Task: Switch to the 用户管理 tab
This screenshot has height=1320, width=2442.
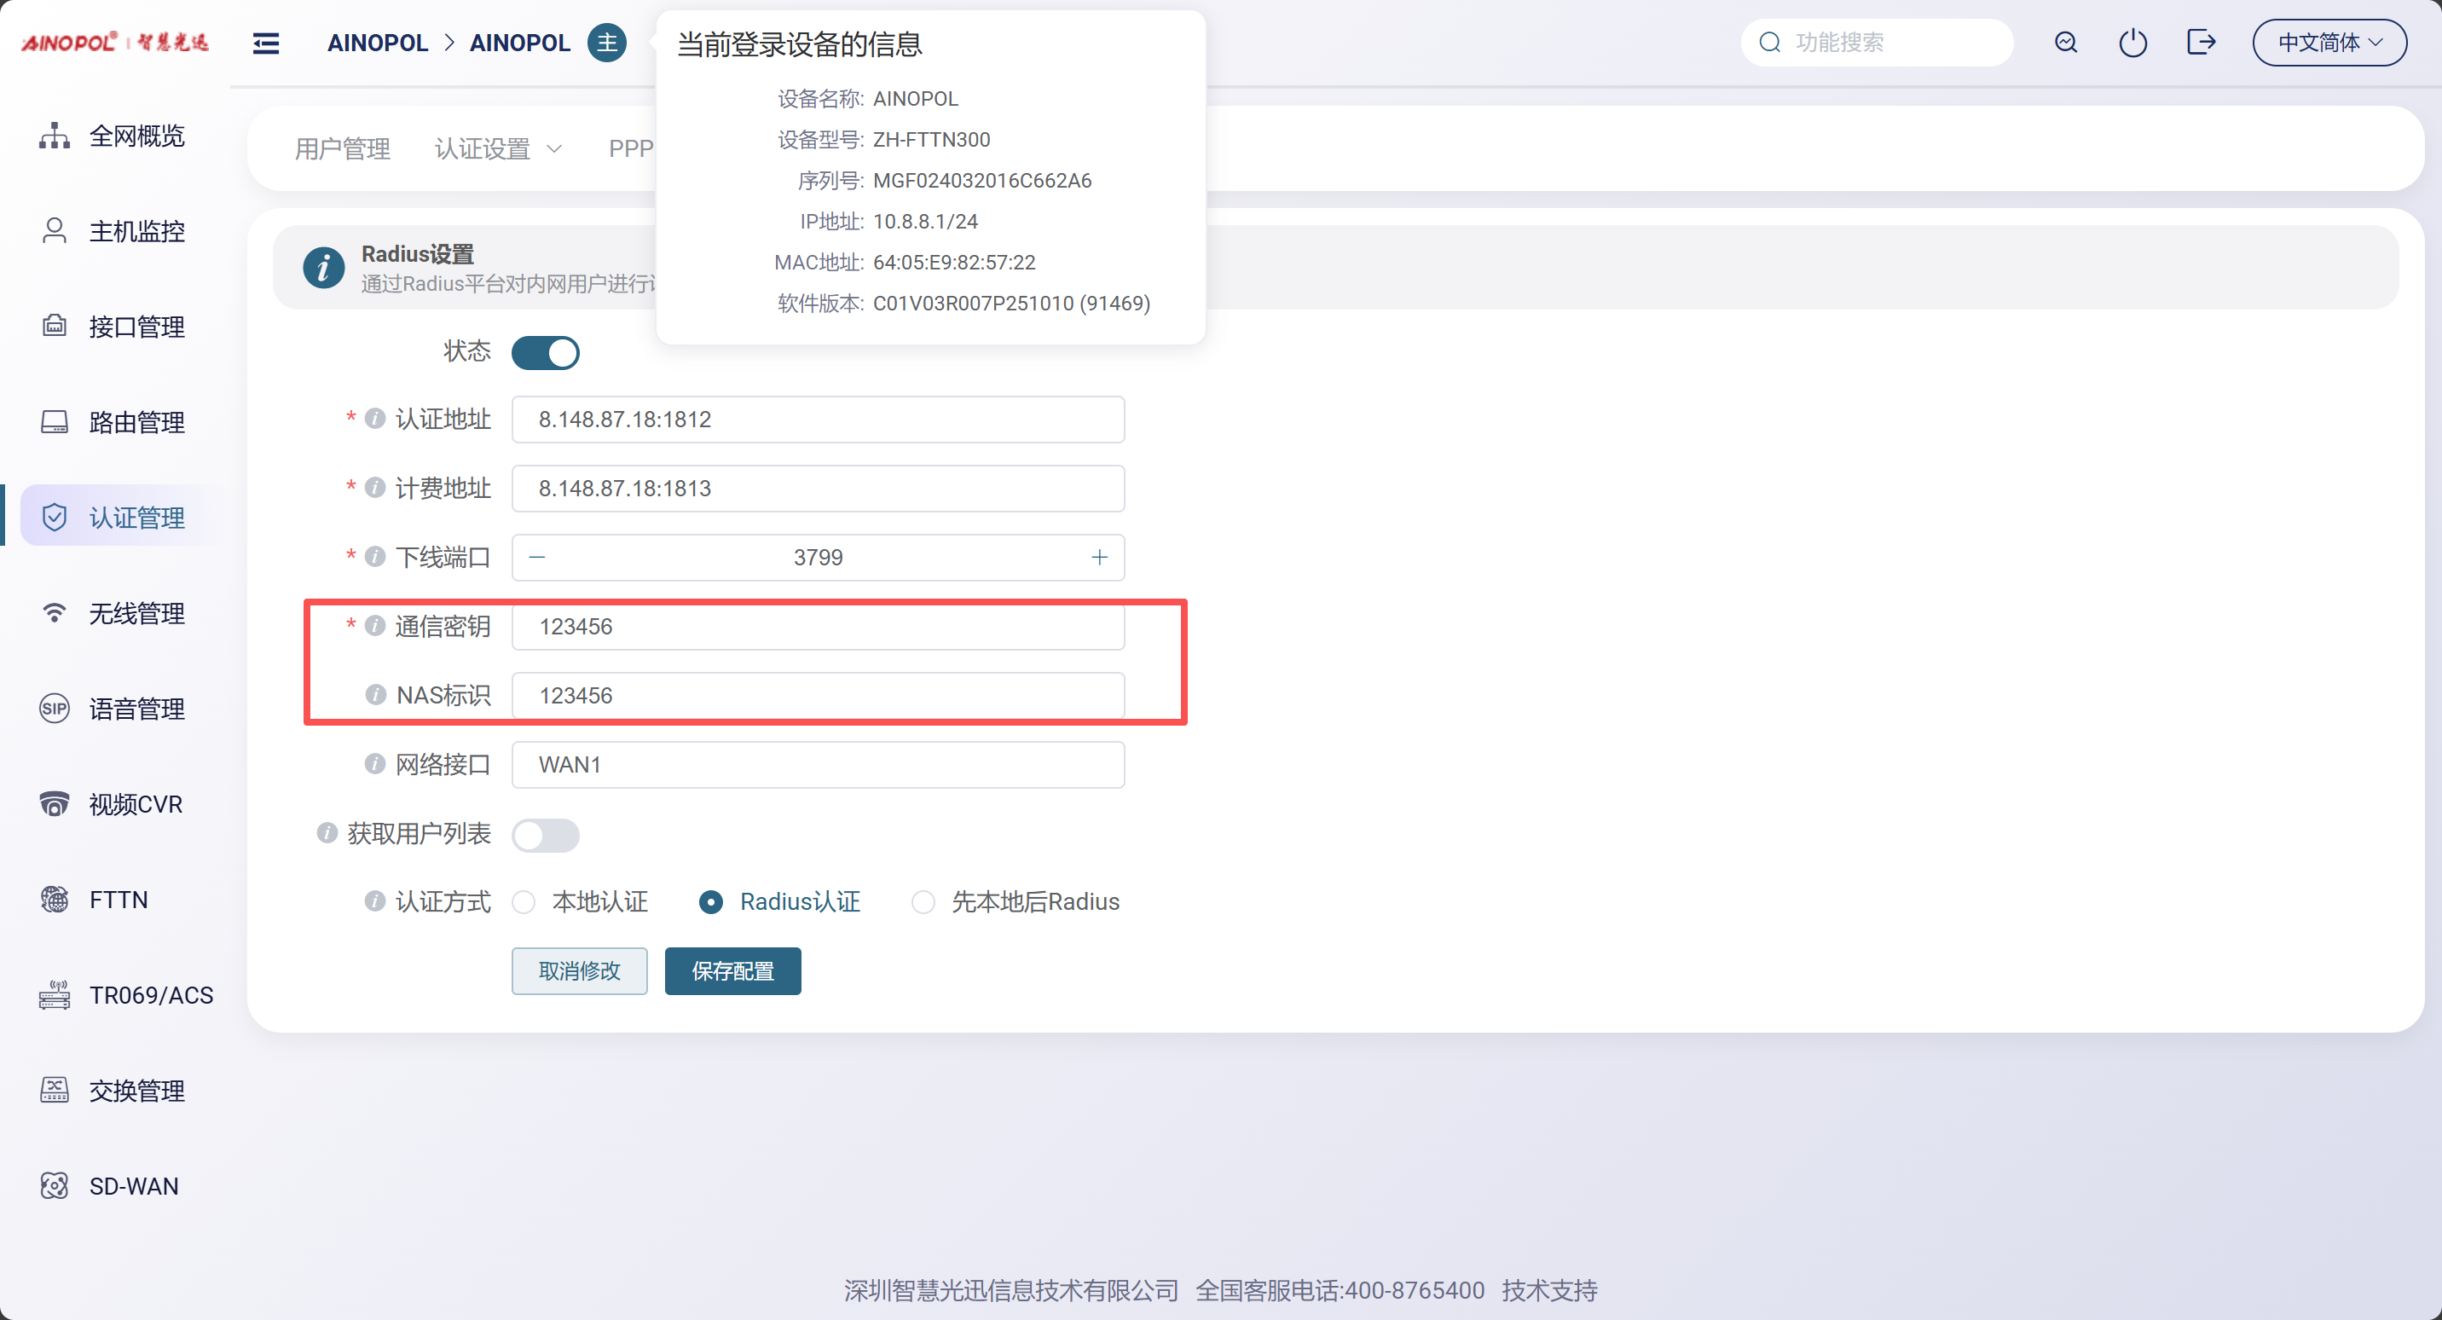Action: [342, 149]
